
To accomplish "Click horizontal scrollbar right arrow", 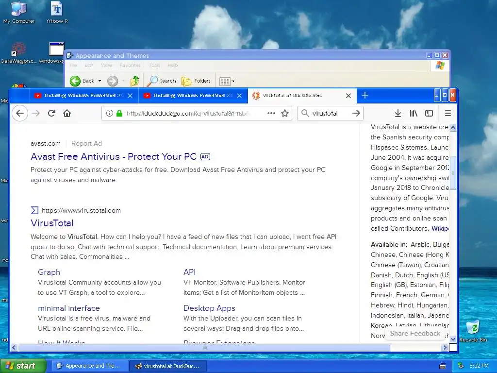I will [x=445, y=348].
